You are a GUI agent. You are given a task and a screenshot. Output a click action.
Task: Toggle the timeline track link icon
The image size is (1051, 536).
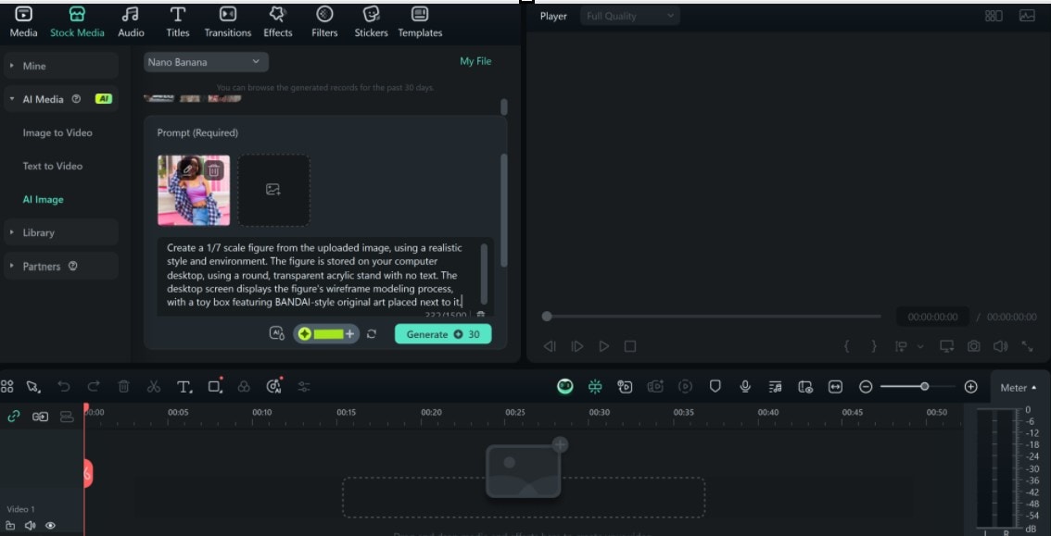(x=13, y=417)
